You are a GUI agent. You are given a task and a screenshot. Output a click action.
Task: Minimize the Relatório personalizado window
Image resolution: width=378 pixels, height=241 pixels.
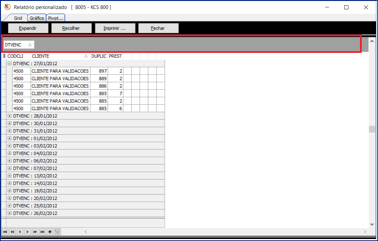pos(327,7)
